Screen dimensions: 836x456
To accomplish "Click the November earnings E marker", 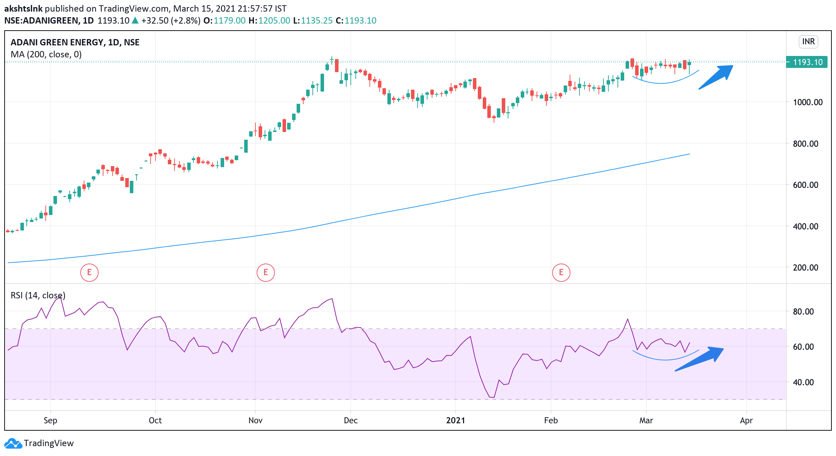I will click(x=266, y=272).
